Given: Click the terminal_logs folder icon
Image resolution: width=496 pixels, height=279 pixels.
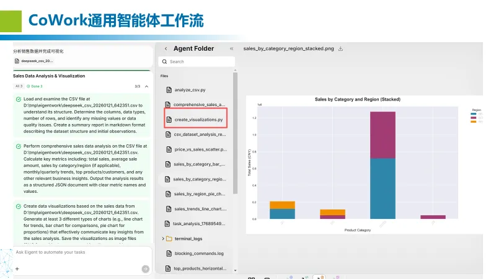Looking at the screenshot, I should pos(169,239).
